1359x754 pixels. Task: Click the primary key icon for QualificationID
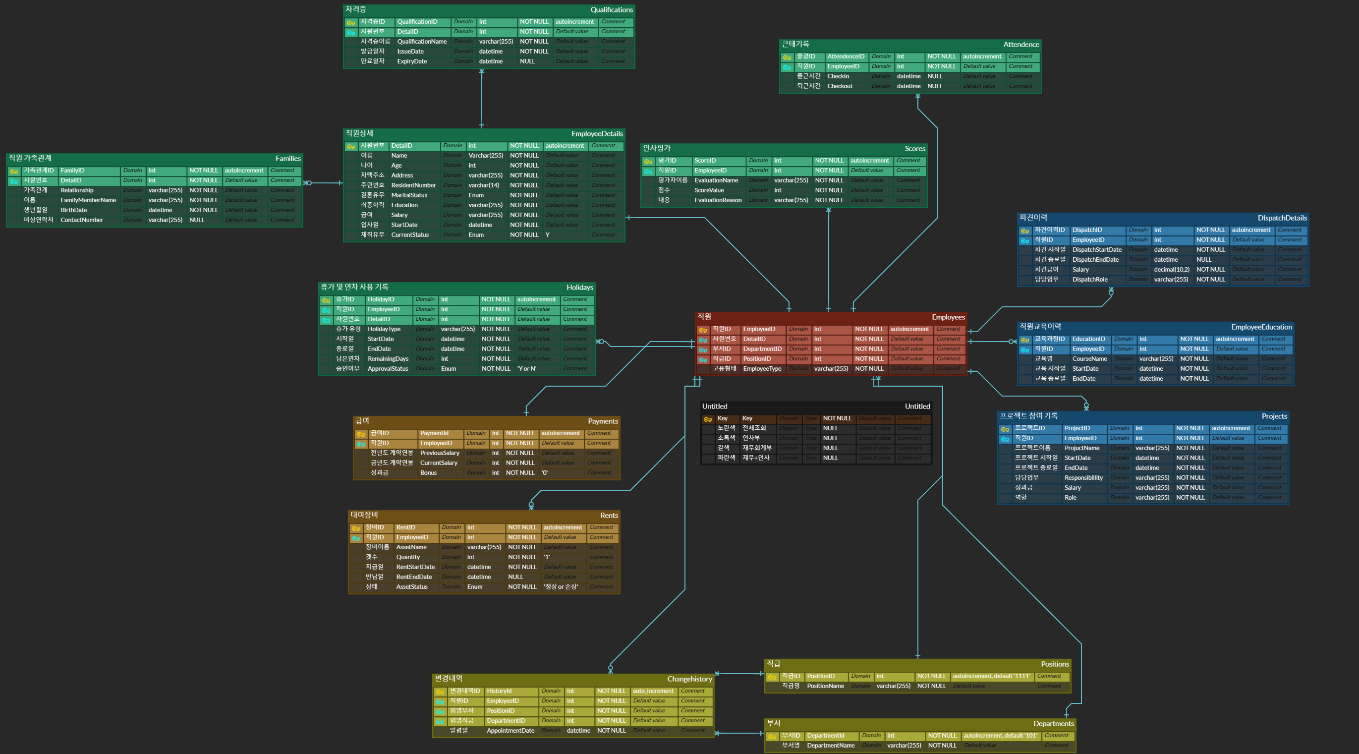coord(351,23)
